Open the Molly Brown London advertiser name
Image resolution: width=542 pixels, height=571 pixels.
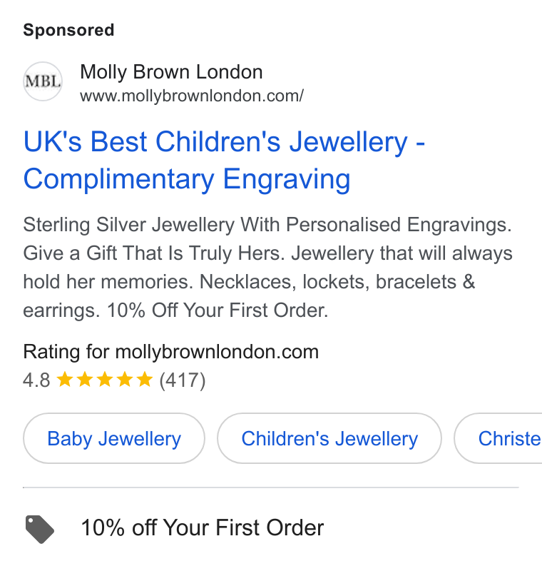coord(171,72)
